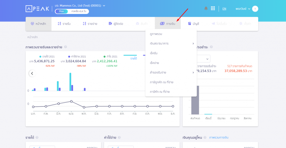Click help icon next to รายได้ heading

(37, 138)
